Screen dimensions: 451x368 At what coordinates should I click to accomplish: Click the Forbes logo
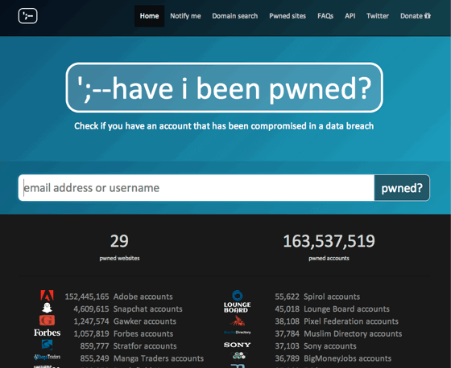point(48,333)
